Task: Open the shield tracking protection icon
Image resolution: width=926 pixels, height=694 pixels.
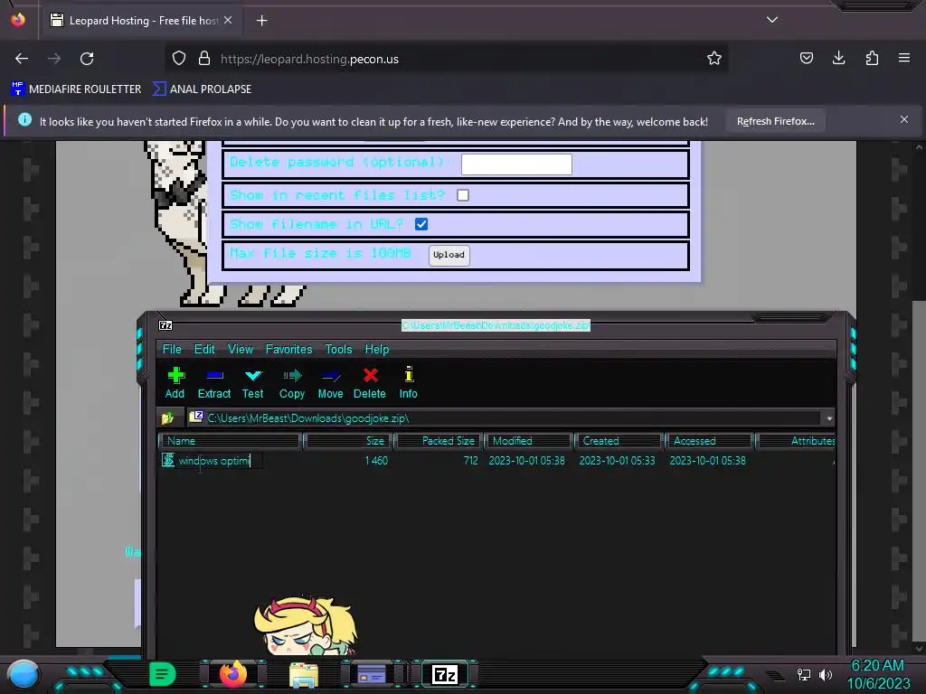Action: (179, 59)
